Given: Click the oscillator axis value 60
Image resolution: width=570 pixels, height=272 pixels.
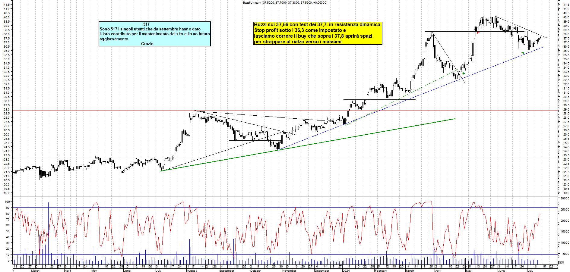Looking at the screenshot, I should pyautogui.click(x=8, y=225).
